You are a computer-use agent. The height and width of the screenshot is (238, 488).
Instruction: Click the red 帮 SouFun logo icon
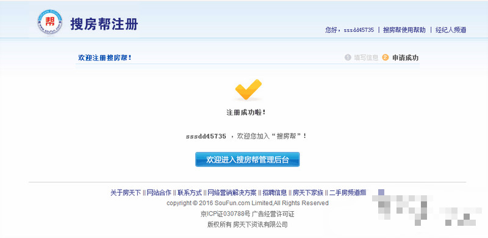pyautogui.click(x=50, y=21)
